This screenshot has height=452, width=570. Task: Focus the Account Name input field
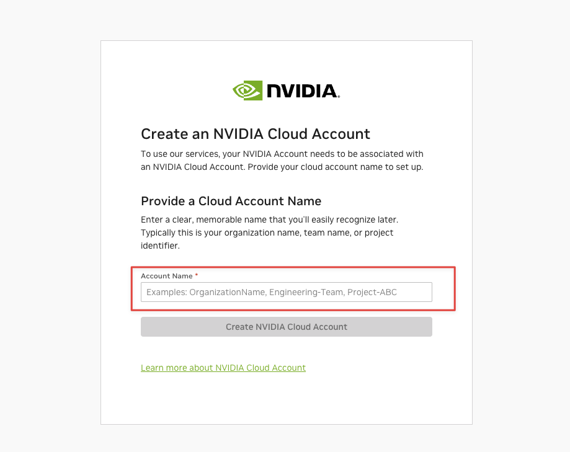(287, 292)
